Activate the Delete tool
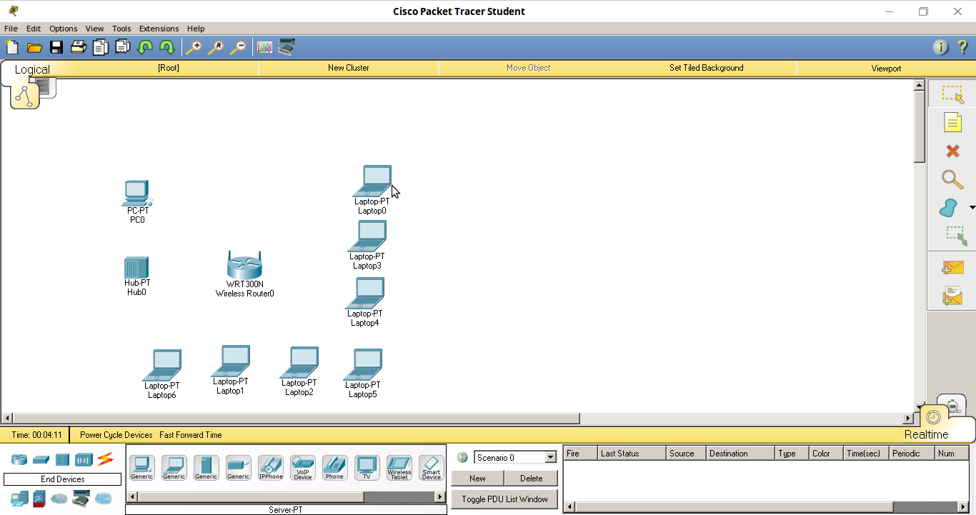Image resolution: width=976 pixels, height=515 pixels. click(952, 151)
